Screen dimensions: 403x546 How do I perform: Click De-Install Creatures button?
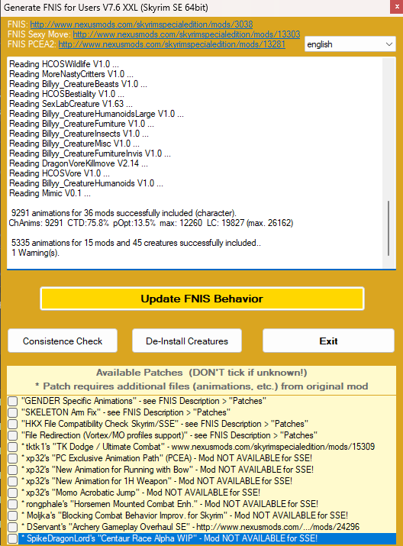point(187,341)
